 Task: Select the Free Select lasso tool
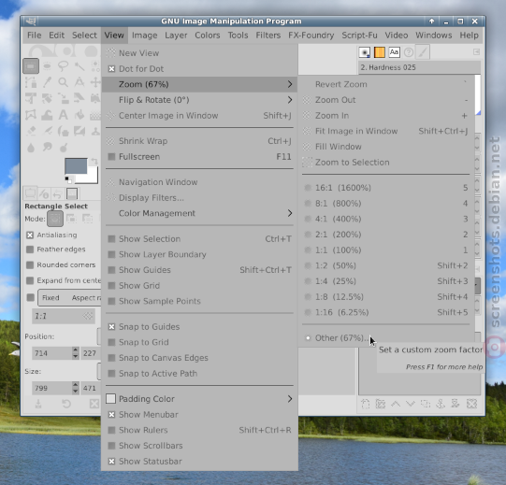point(63,66)
